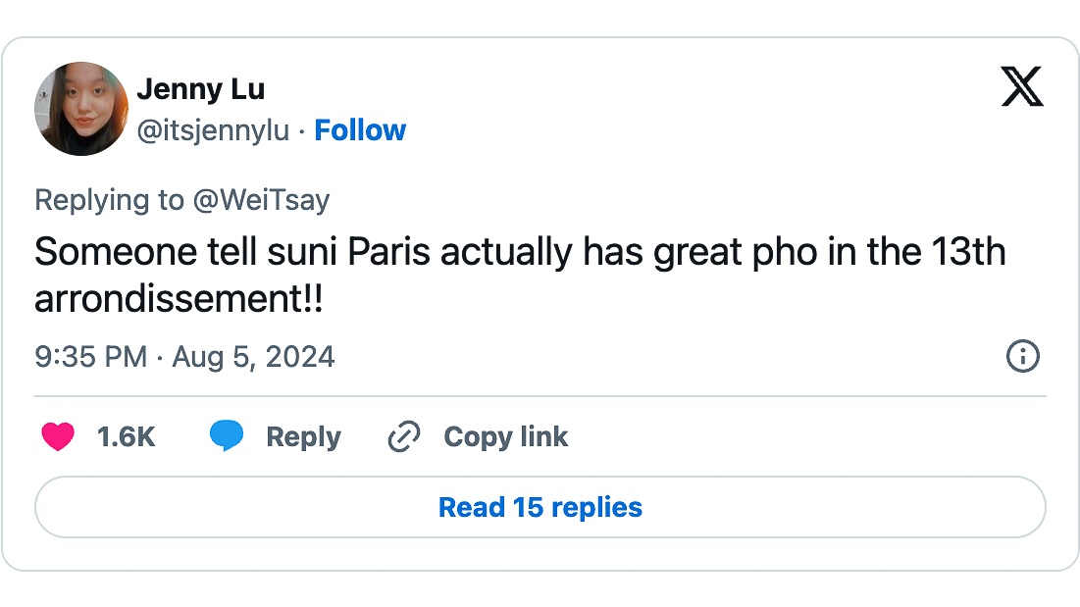Viewport: 1080px width, 607px height.
Task: Click the X logo to view on X
Action: 1023,87
